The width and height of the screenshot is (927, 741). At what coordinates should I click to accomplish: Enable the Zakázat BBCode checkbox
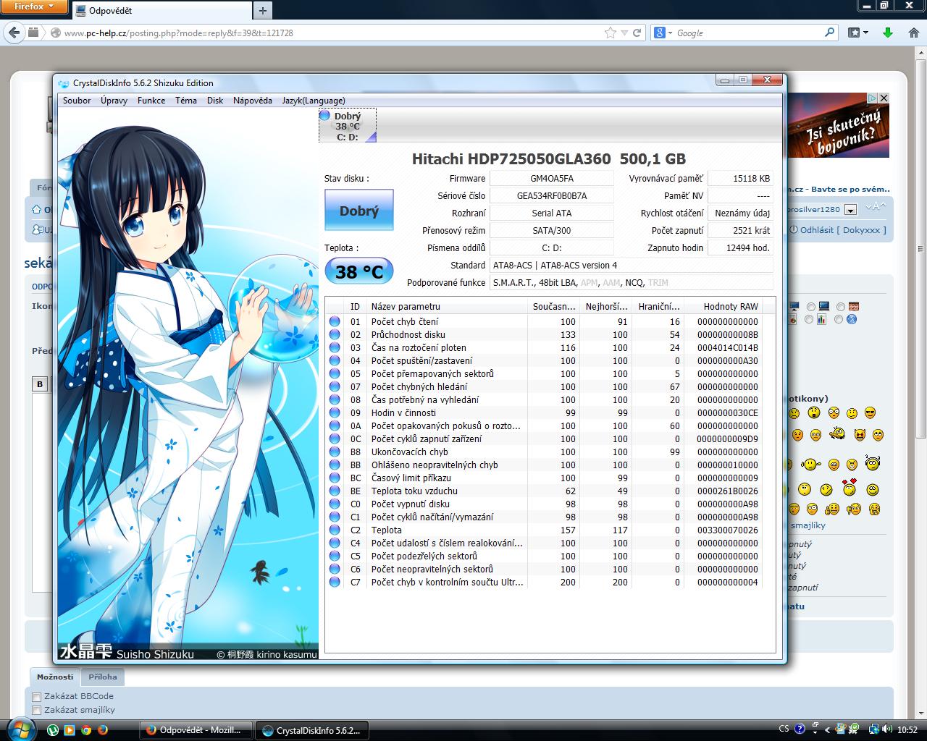tap(37, 697)
